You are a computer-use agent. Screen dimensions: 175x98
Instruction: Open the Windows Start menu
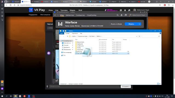[x=2, y=96]
